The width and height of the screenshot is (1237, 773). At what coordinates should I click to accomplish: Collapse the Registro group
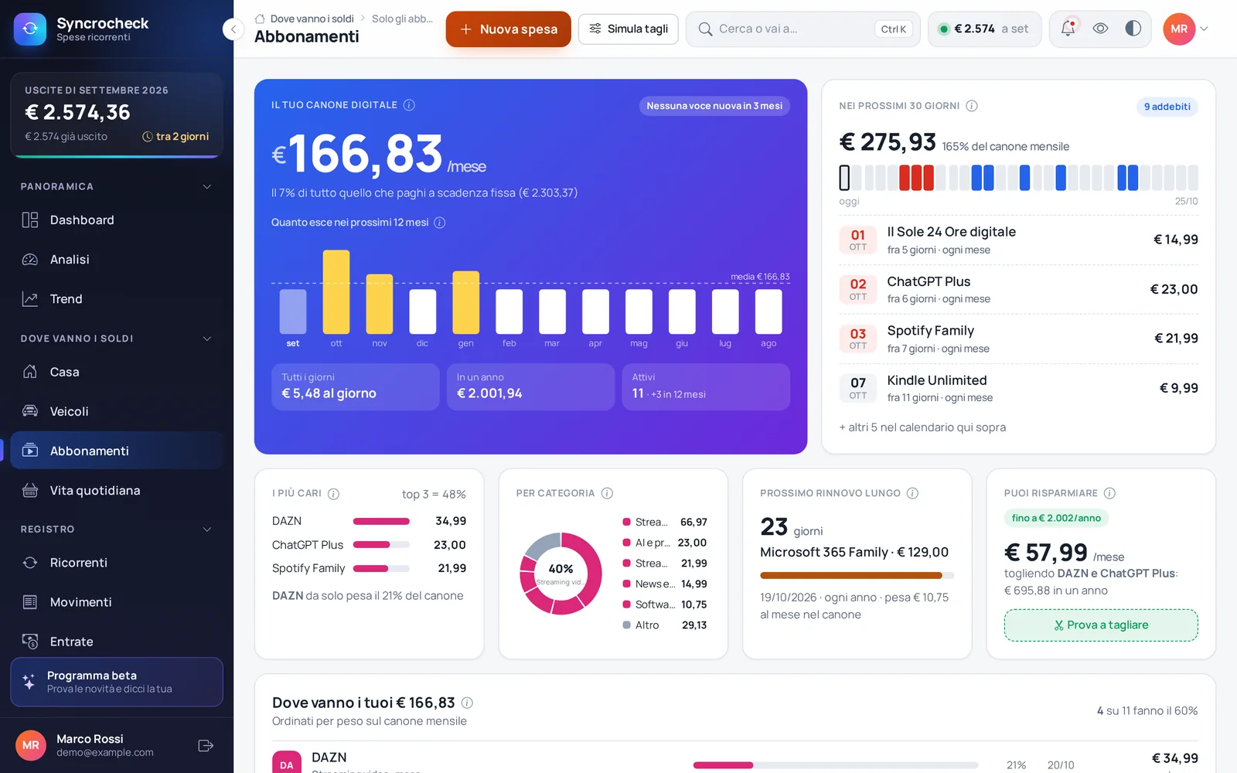[206, 530]
